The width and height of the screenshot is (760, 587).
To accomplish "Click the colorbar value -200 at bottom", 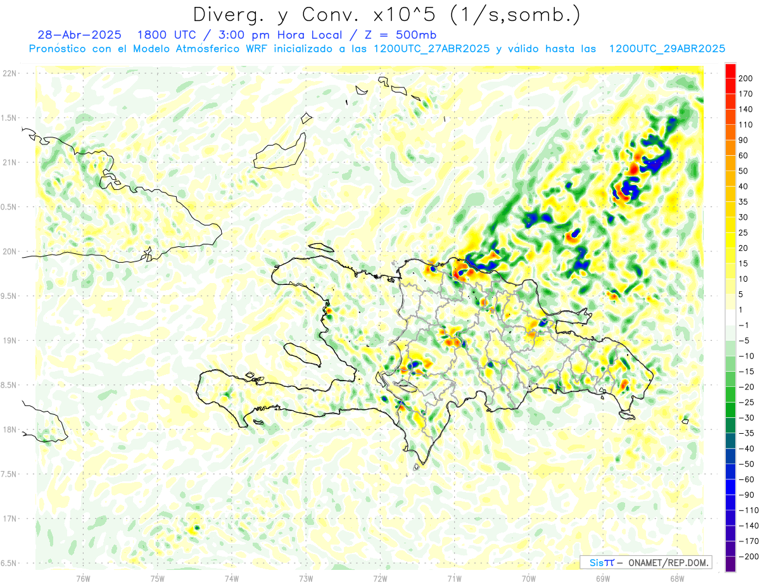I will point(748,556).
